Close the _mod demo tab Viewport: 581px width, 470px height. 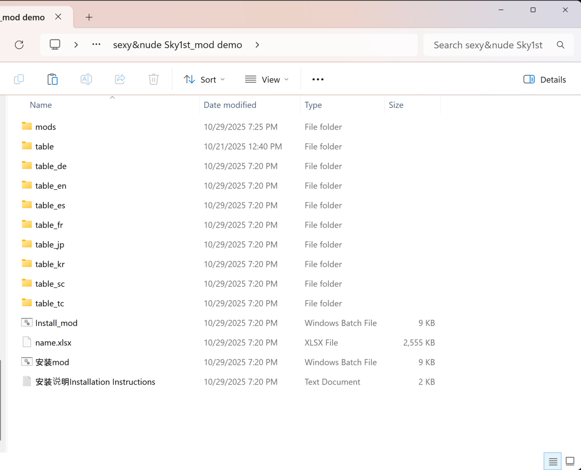pyautogui.click(x=58, y=17)
